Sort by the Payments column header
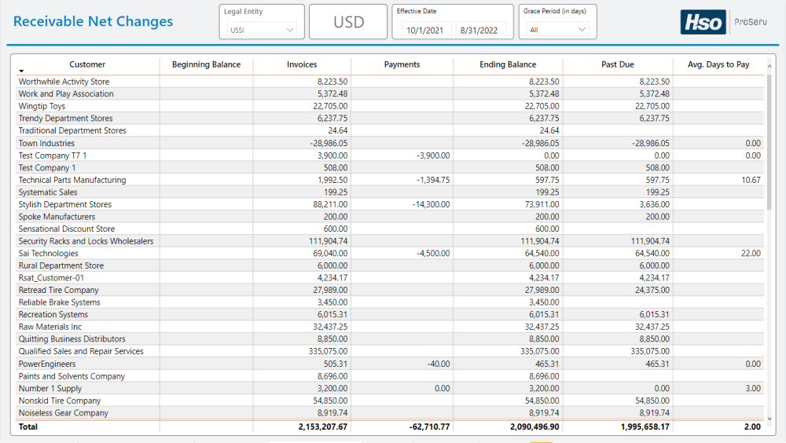This screenshot has height=443, width=786. tap(402, 64)
